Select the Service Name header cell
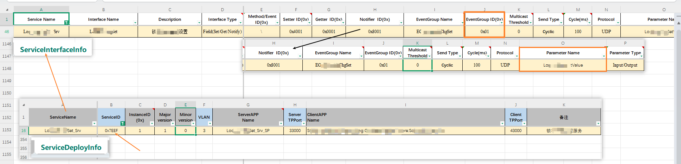681x164 pixels. coord(41,19)
